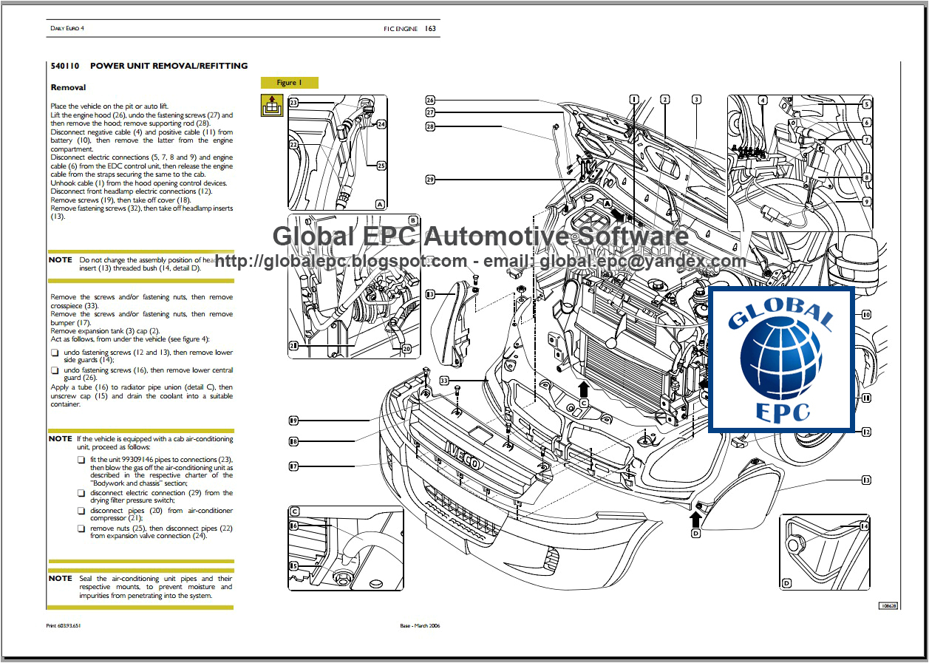Image resolution: width=929 pixels, height=663 pixels.
Task: Expand the NOTE about sealing air-conditioning pipes
Action: tap(59, 578)
